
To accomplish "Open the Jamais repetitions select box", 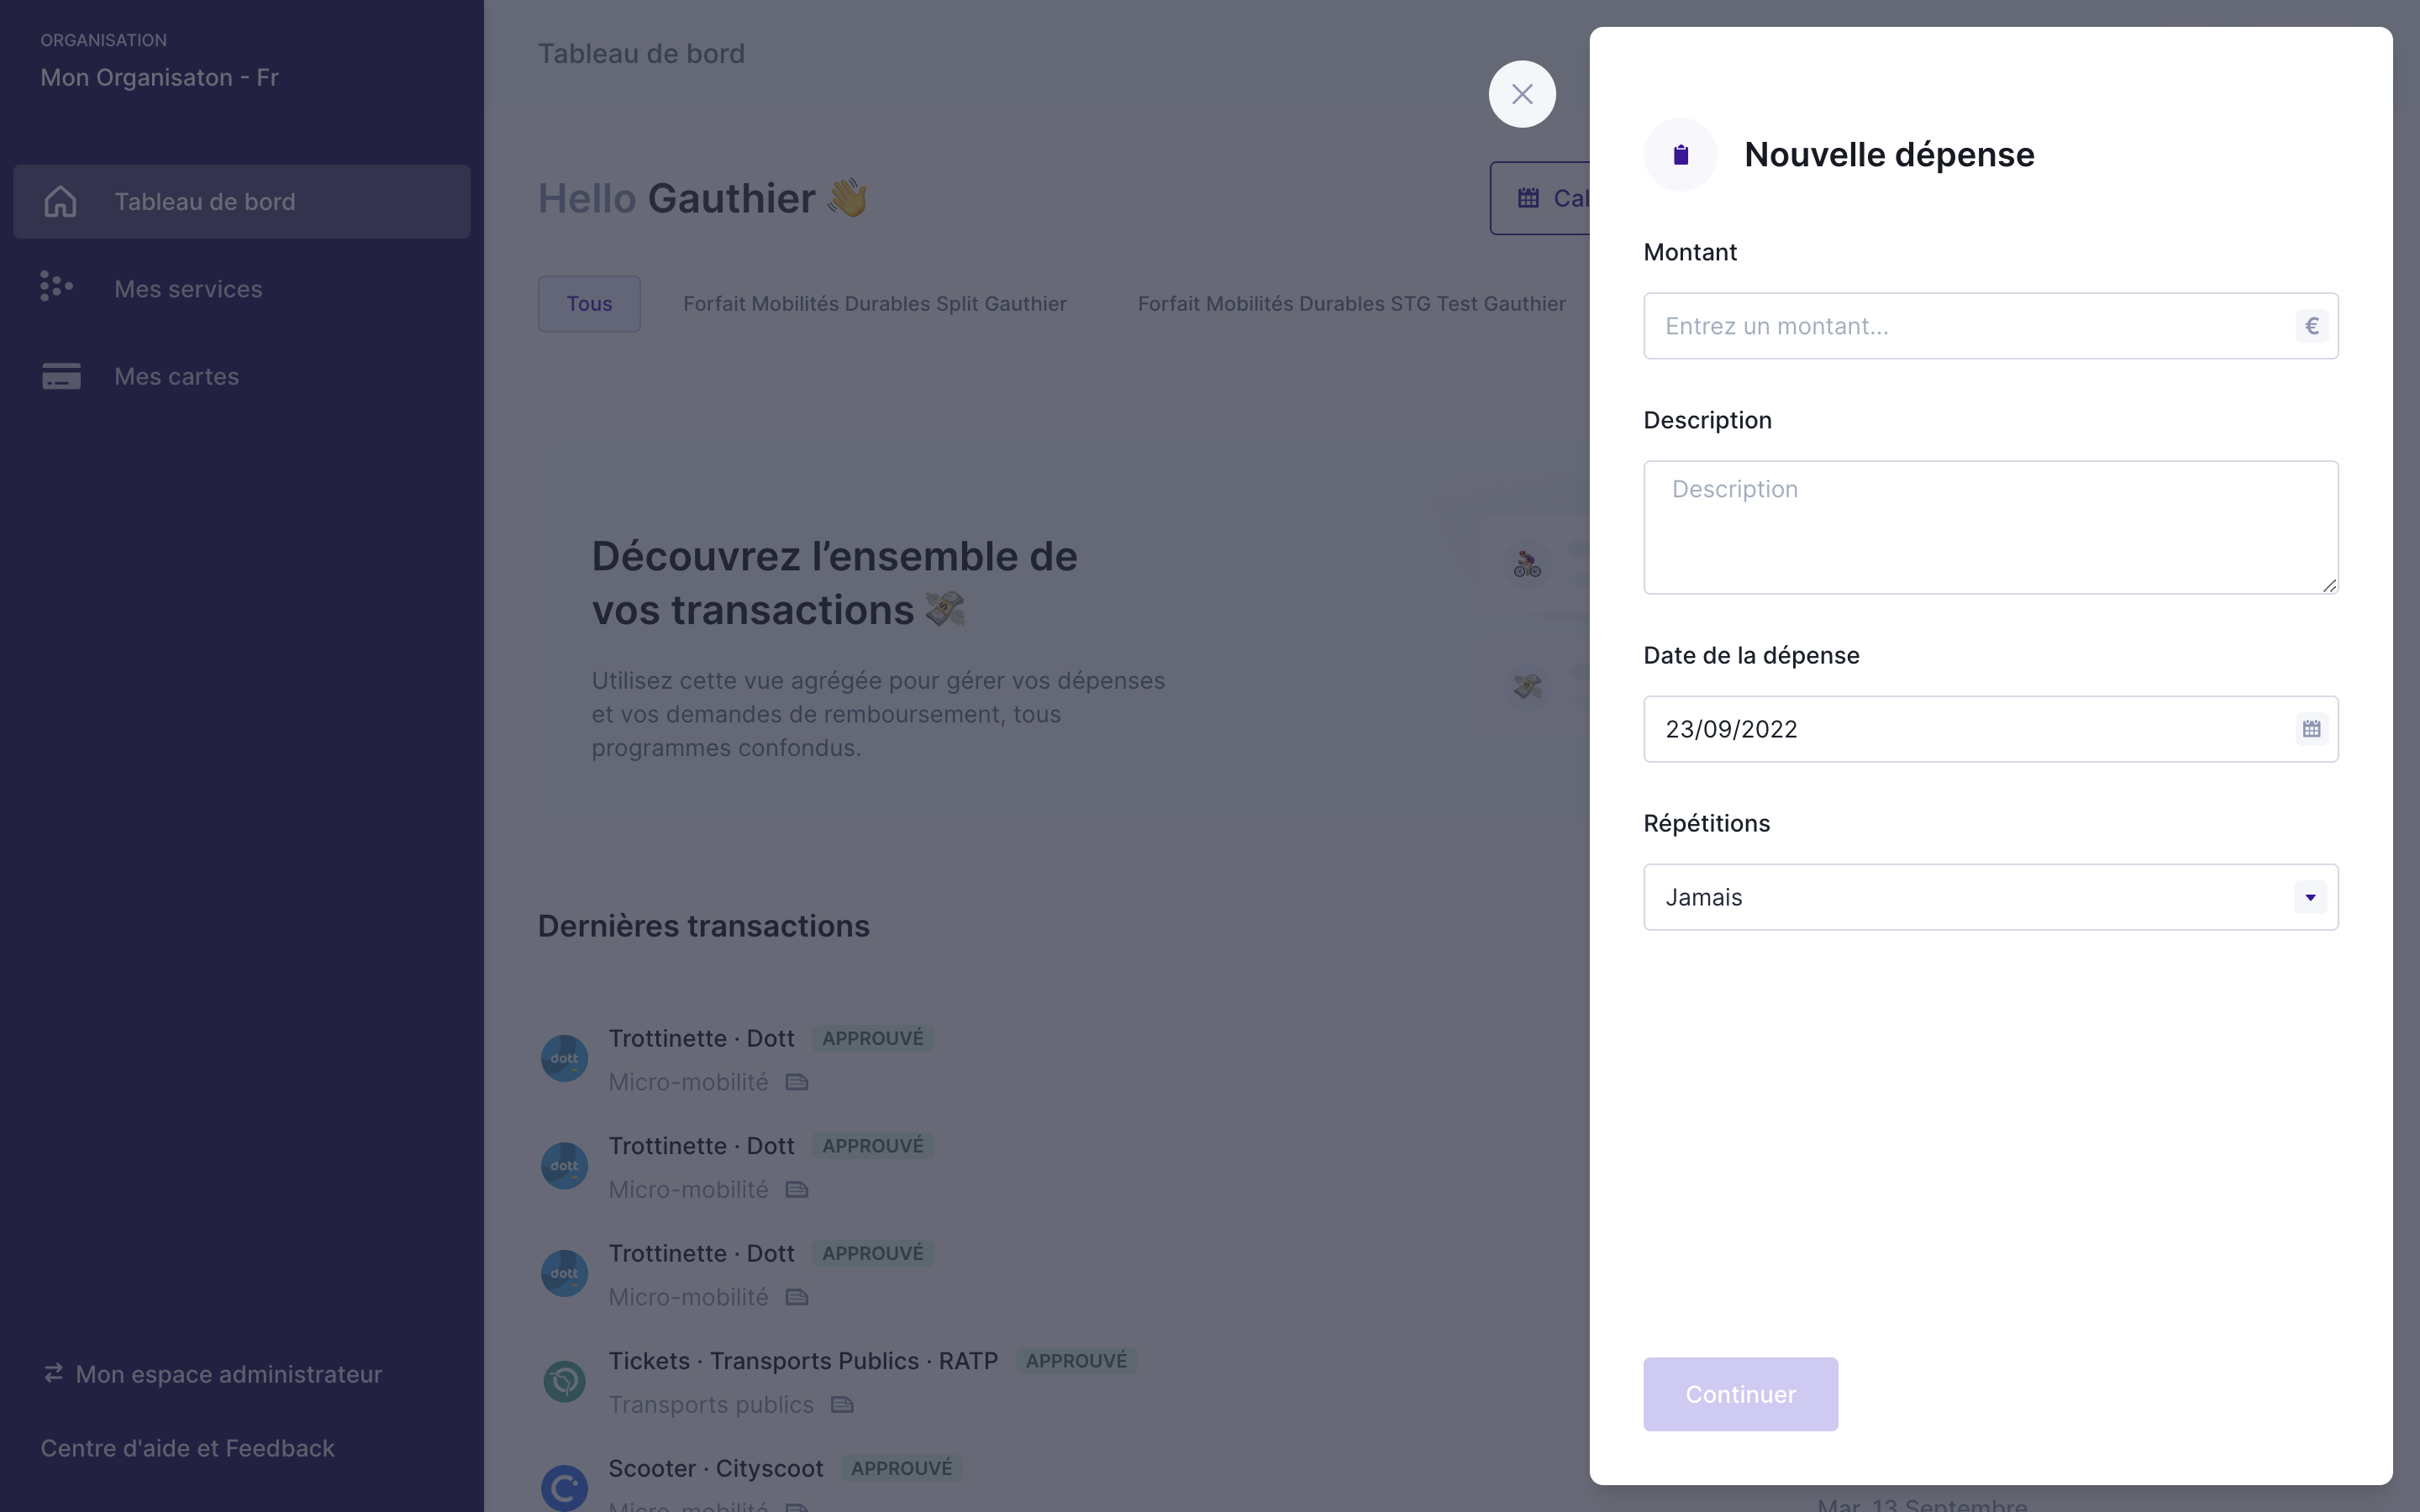I will [x=1990, y=897].
